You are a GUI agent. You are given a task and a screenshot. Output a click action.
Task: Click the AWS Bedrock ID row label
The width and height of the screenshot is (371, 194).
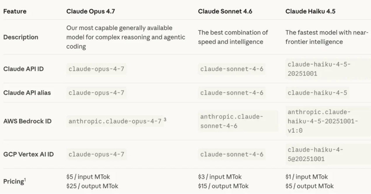point(27,121)
